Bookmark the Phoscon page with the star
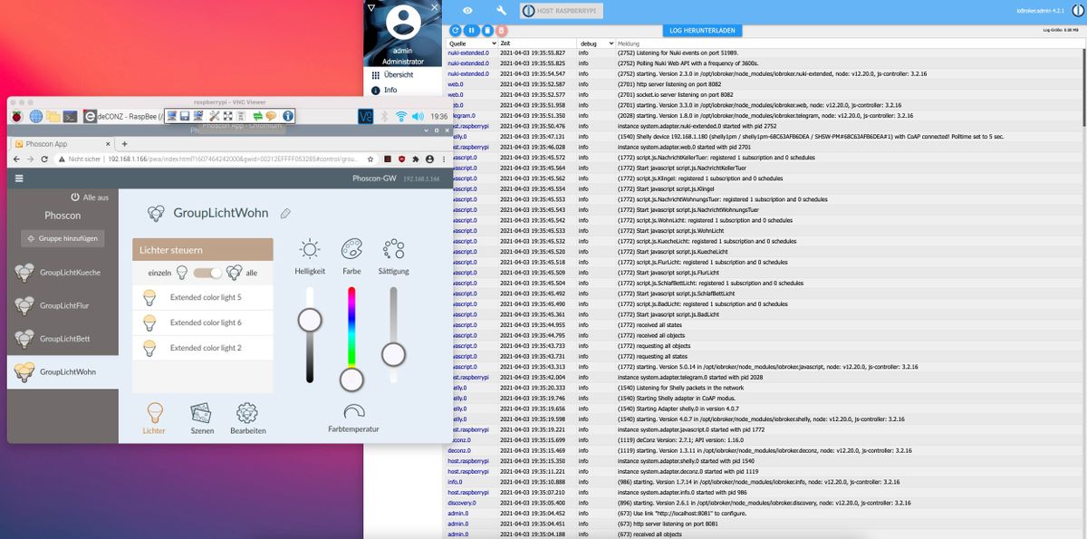The width and height of the screenshot is (1087, 539). click(x=370, y=159)
